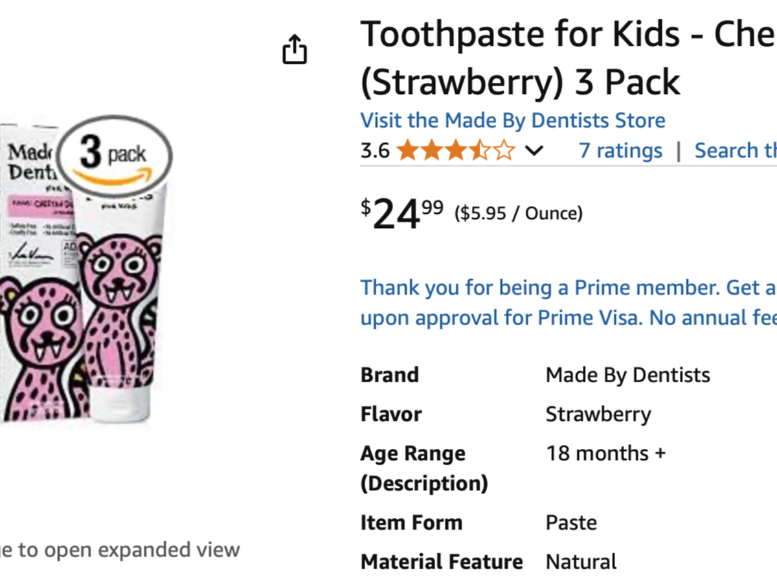777x583 pixels.
Task: Click the Made By Dentists brand value
Action: coord(627,375)
